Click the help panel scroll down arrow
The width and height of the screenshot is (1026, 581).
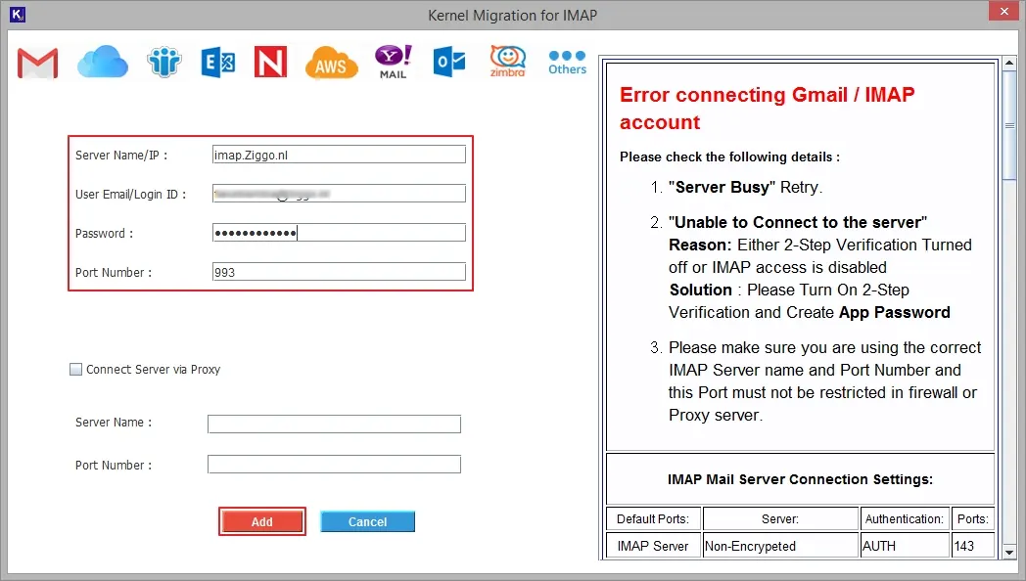click(x=1009, y=553)
